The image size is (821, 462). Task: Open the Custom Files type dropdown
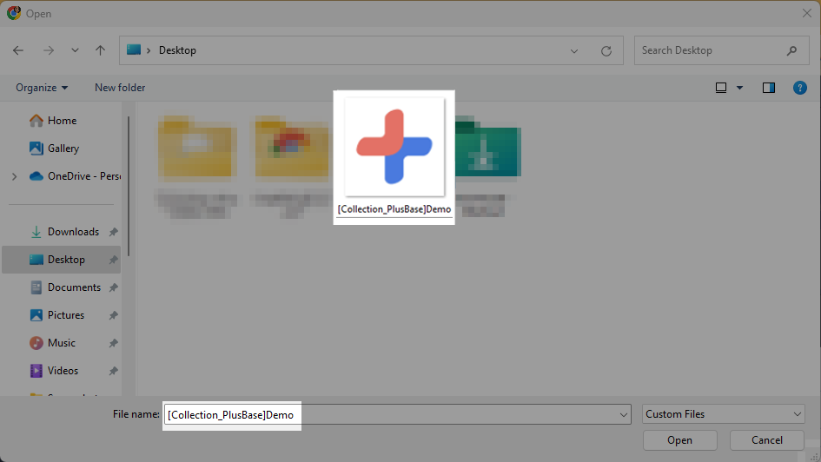(x=724, y=414)
